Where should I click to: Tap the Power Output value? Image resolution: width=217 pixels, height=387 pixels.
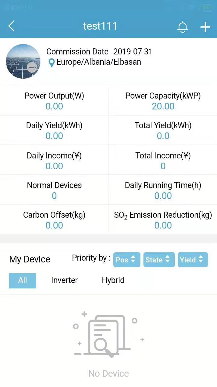(54, 106)
